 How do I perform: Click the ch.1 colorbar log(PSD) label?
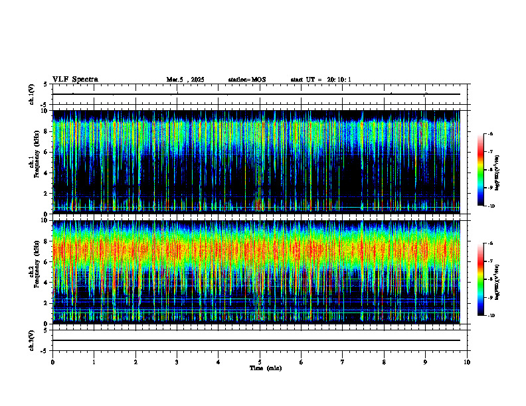click(x=497, y=173)
